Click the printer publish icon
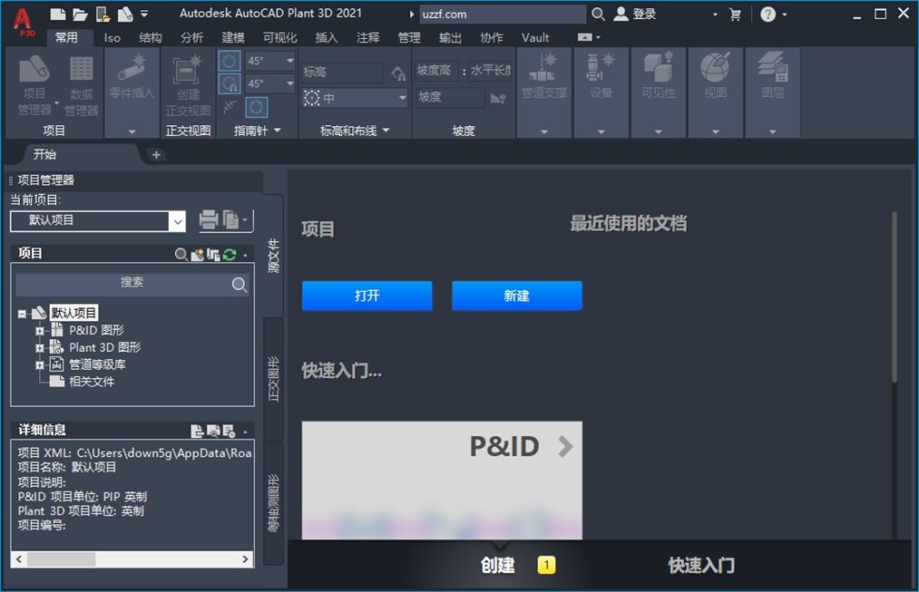 [208, 220]
